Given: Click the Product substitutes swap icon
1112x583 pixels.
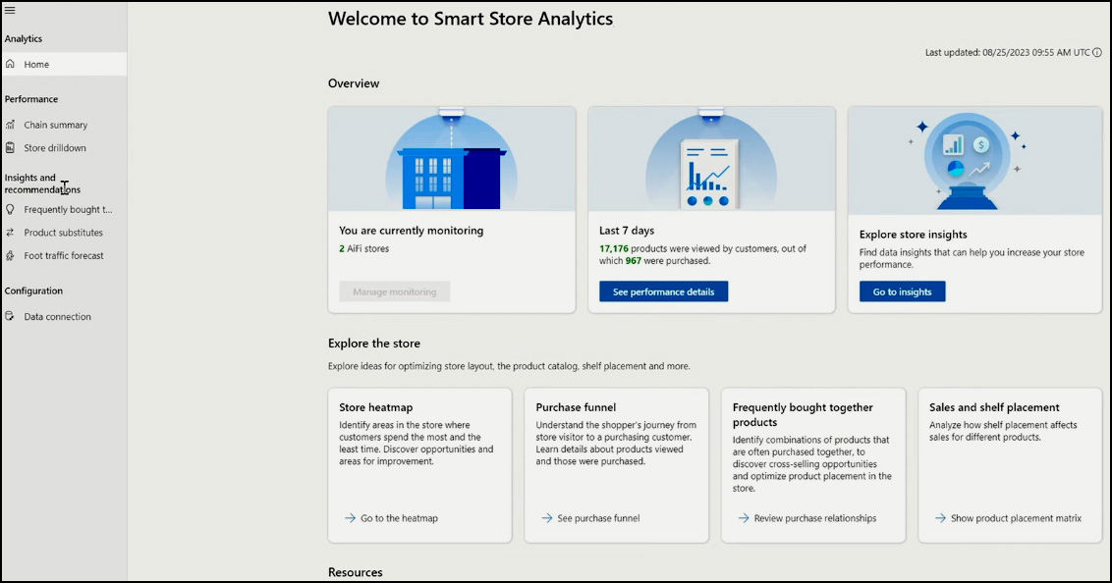Looking at the screenshot, I should 10,233.
